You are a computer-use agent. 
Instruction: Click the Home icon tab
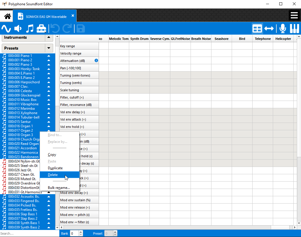(x=7, y=16)
